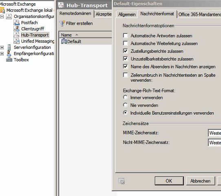This screenshot has width=221, height=196.
Task: Expand the Serverkonfiguration tree node
Action: click(2, 48)
